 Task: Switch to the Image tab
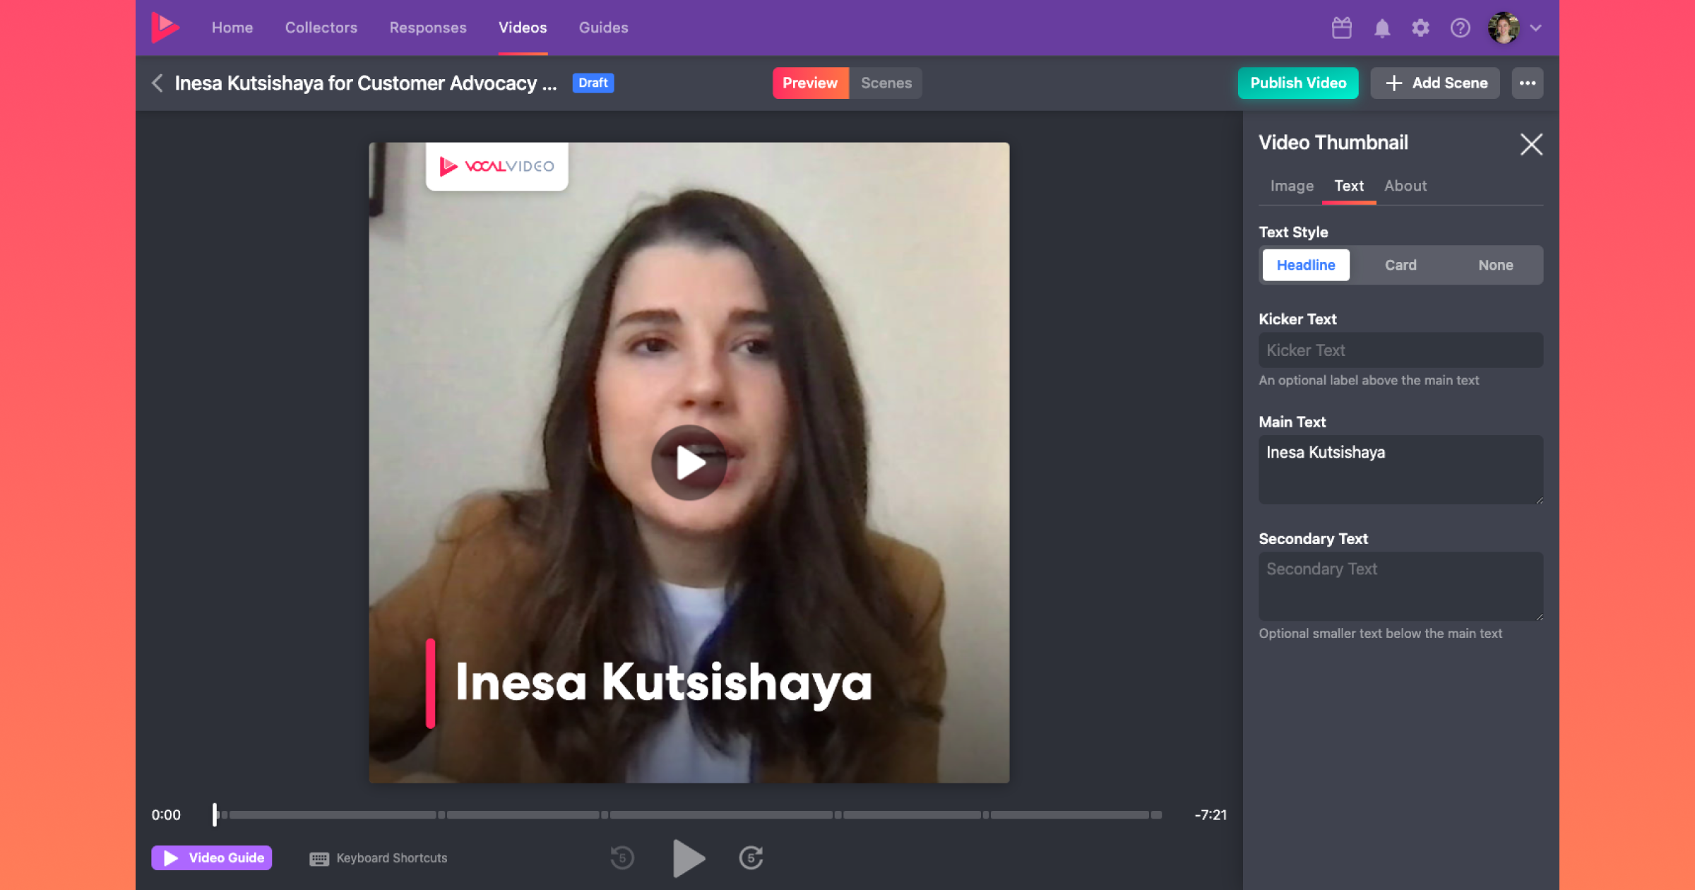[x=1291, y=186]
